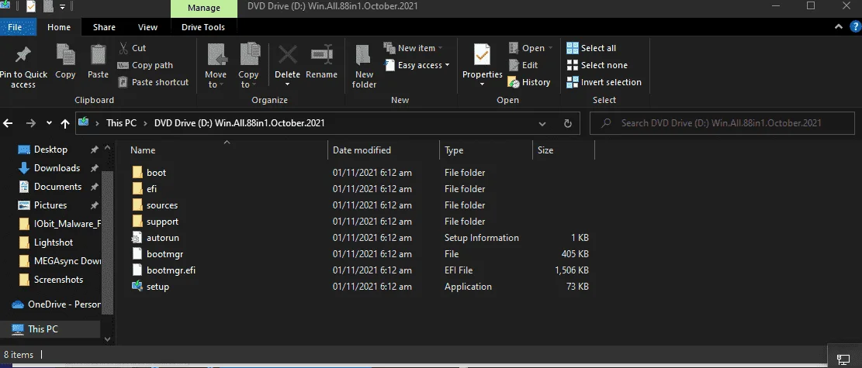Viewport: 862px width, 368px height.
Task: Click the search DVD Drive input field
Action: click(x=722, y=123)
